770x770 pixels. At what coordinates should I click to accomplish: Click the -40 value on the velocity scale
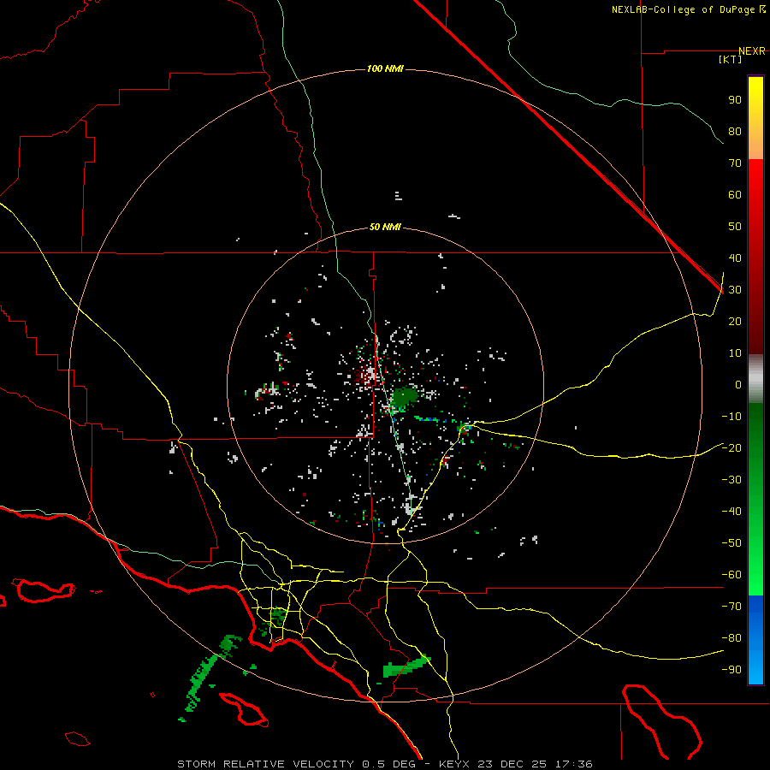tap(731, 512)
